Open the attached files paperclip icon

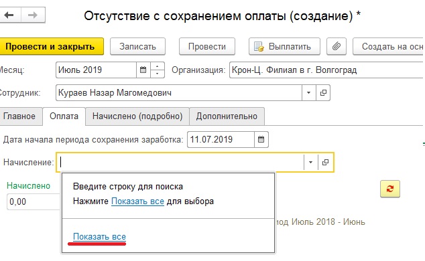click(x=337, y=47)
